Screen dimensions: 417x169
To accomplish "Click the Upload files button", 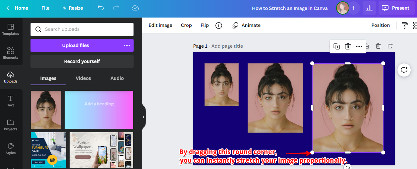I will tap(75, 45).
